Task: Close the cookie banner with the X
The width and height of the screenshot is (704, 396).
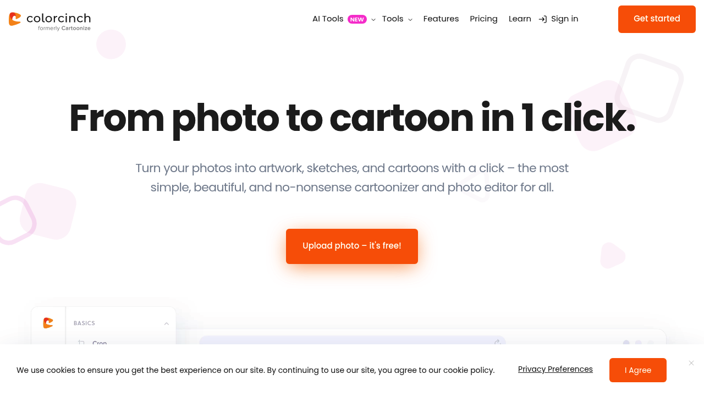Action: coord(691,363)
